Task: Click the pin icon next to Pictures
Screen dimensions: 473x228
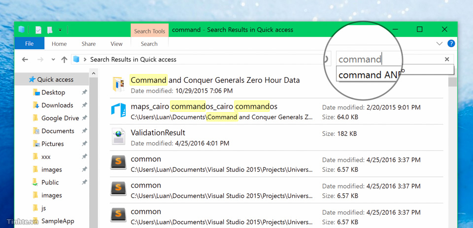Action: [84, 144]
